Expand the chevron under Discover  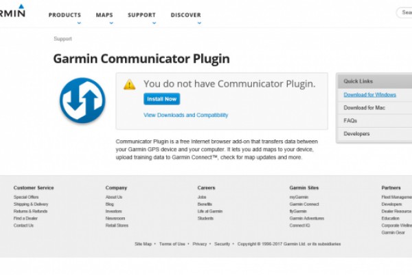pyautogui.click(x=199, y=23)
